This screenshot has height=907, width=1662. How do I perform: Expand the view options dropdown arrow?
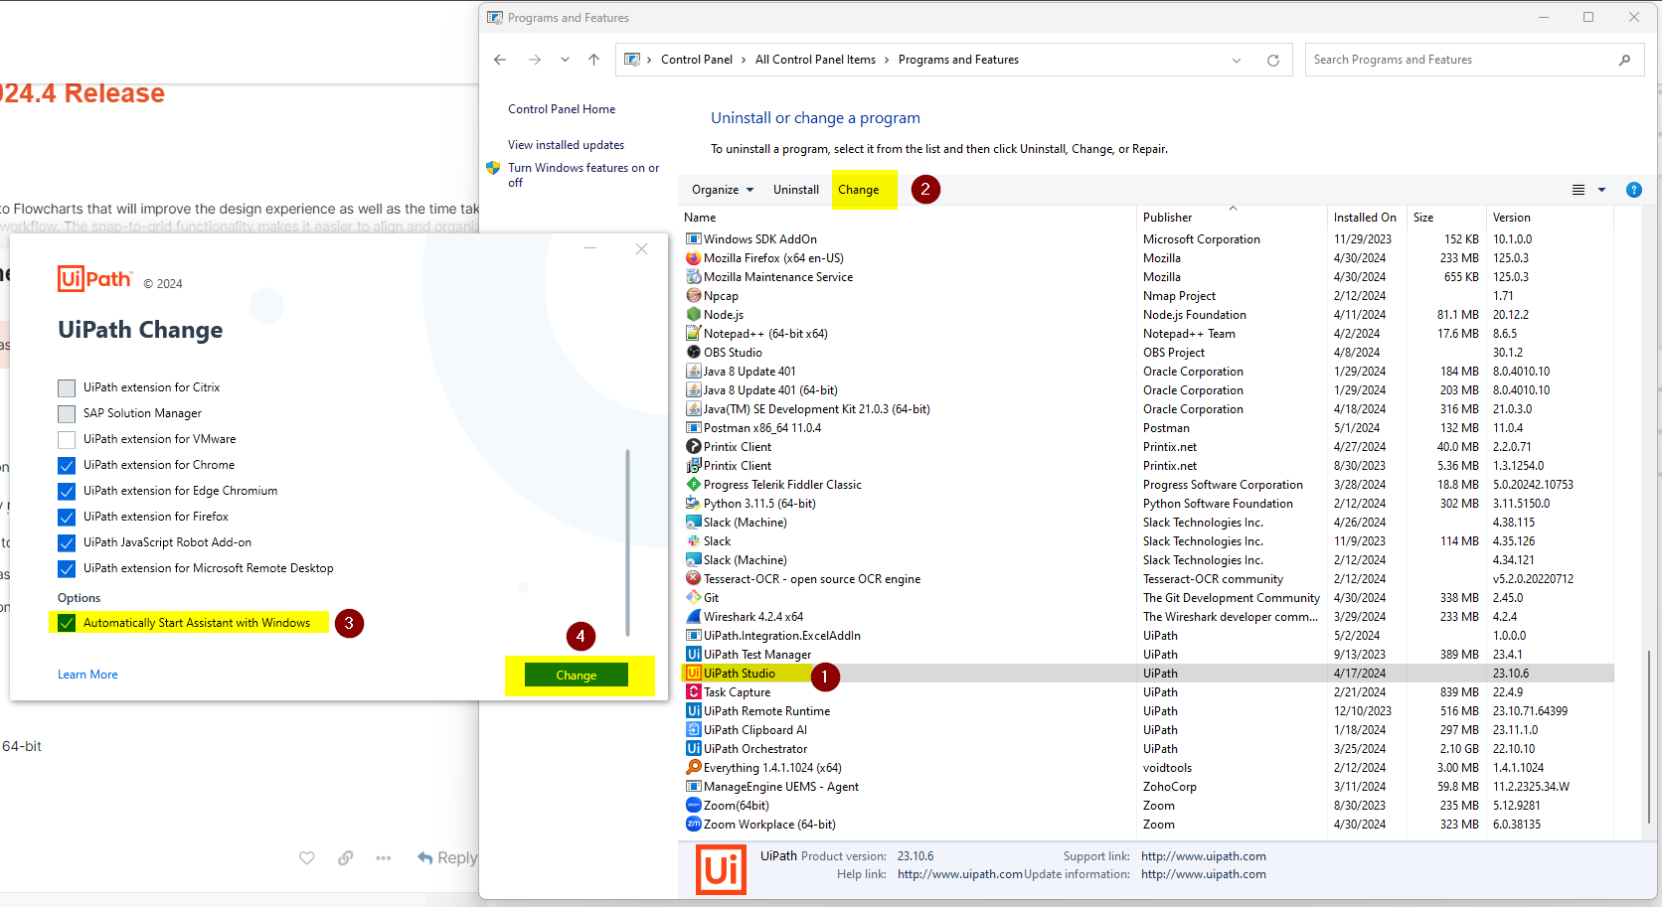(1601, 190)
